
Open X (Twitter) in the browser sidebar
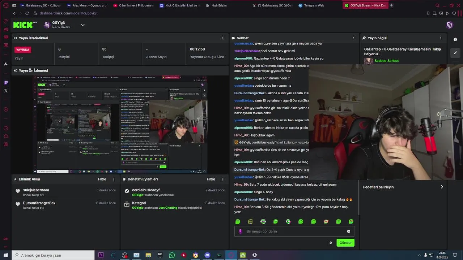pyautogui.click(x=6, y=91)
